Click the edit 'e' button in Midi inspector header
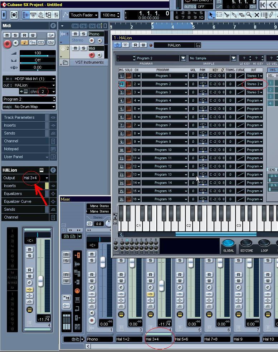Viewport: 278px width, 352px height. click(53, 26)
